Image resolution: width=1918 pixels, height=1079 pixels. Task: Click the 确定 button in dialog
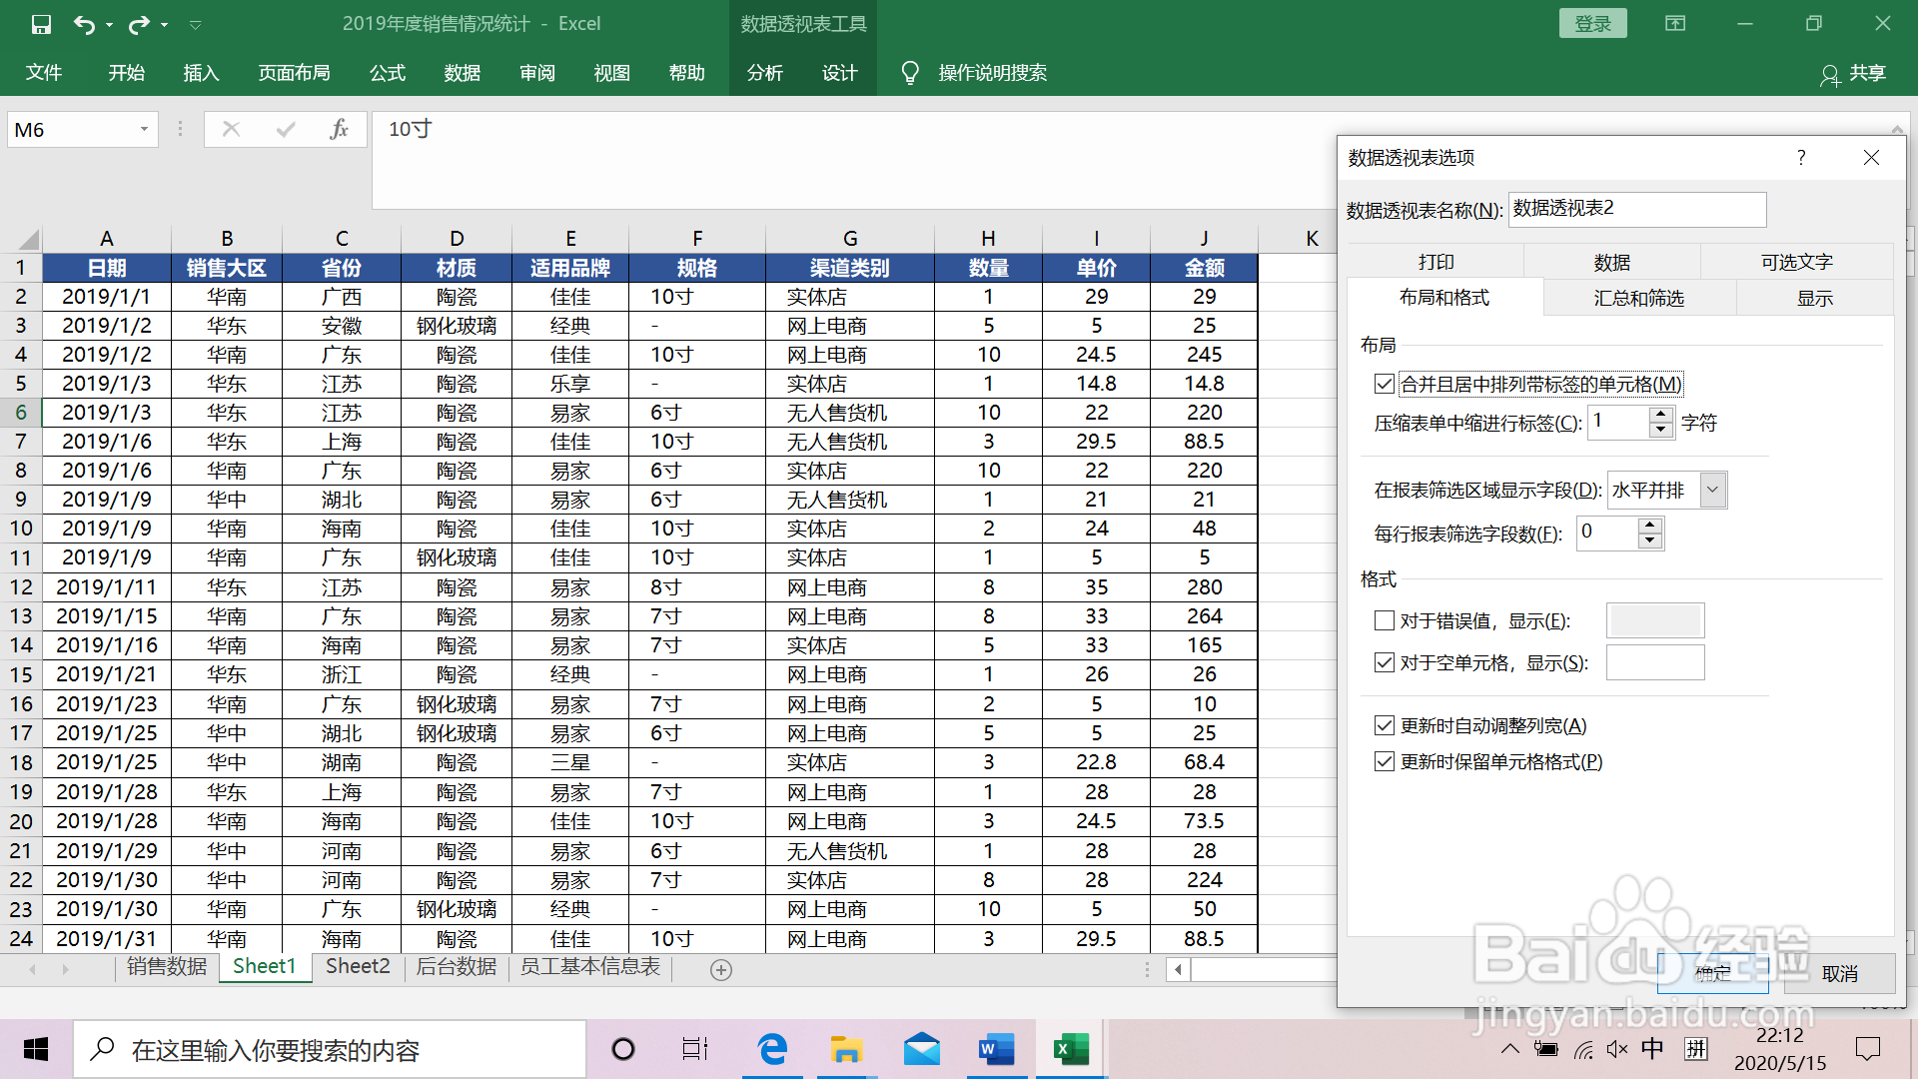(x=1713, y=973)
